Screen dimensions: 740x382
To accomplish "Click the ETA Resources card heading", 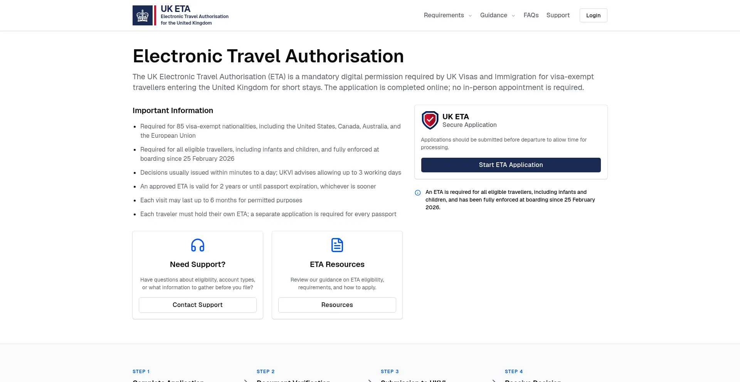I will coord(337,265).
